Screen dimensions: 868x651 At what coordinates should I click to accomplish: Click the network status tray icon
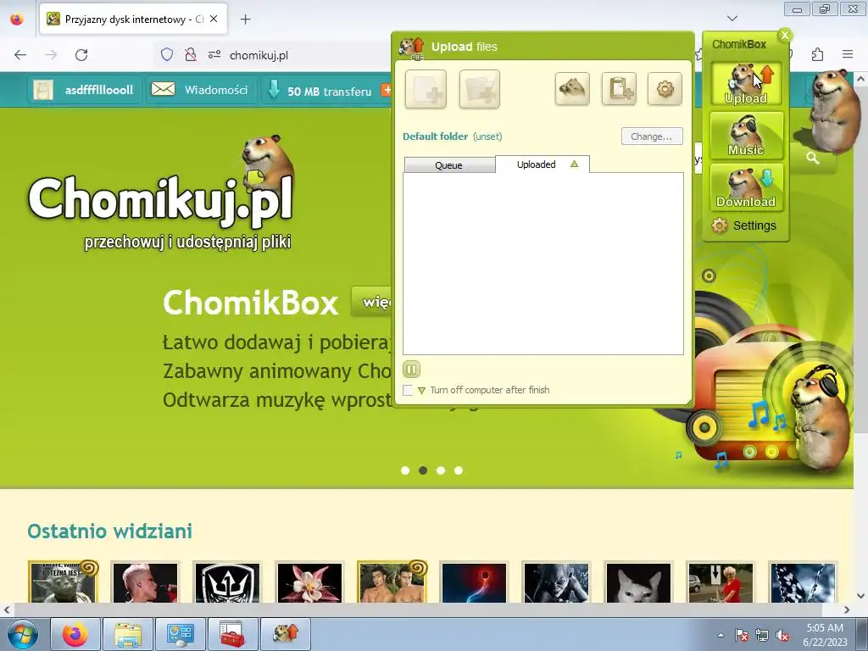coord(762,636)
